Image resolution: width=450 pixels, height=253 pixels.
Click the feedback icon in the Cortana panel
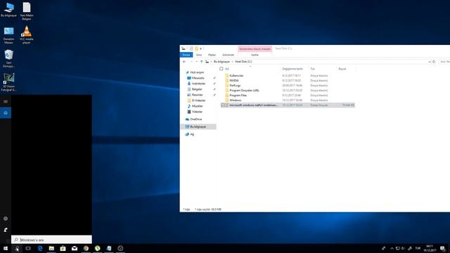[x=6, y=230]
